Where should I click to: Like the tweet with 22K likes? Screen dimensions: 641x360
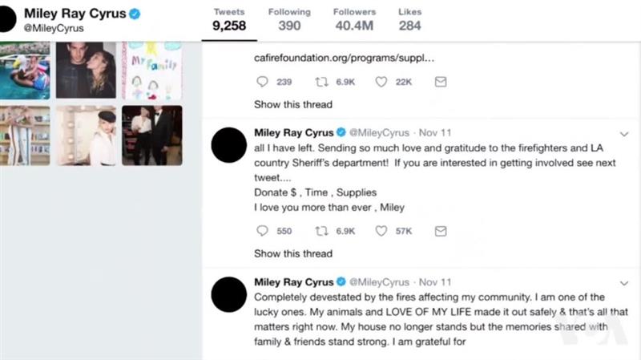click(x=381, y=82)
